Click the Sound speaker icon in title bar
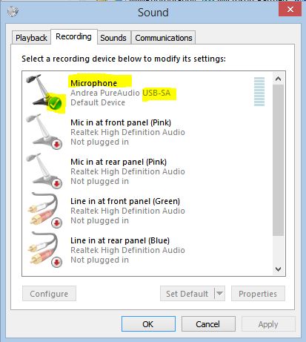The image size is (306, 342). click(13, 11)
